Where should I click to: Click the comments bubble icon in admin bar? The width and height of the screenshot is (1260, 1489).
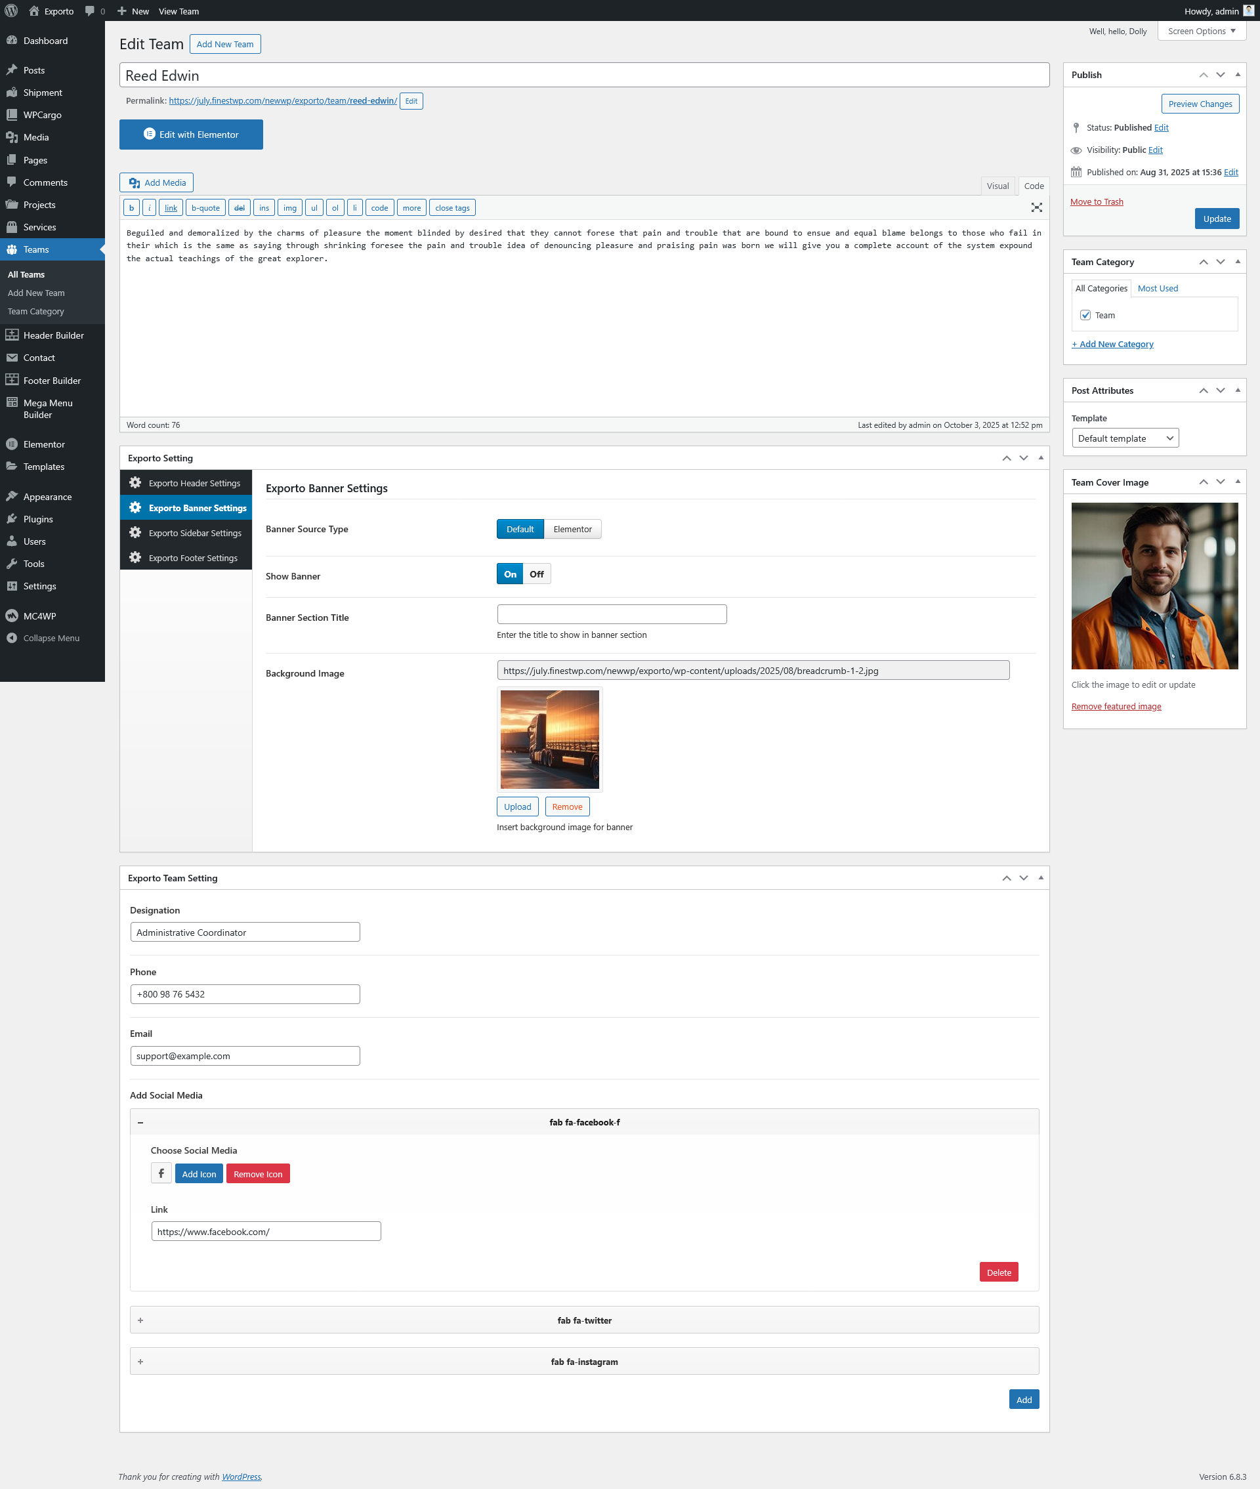coord(90,10)
